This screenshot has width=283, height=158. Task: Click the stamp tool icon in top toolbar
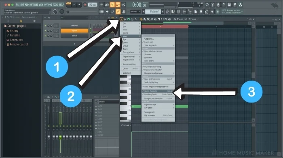[x=124, y=12]
